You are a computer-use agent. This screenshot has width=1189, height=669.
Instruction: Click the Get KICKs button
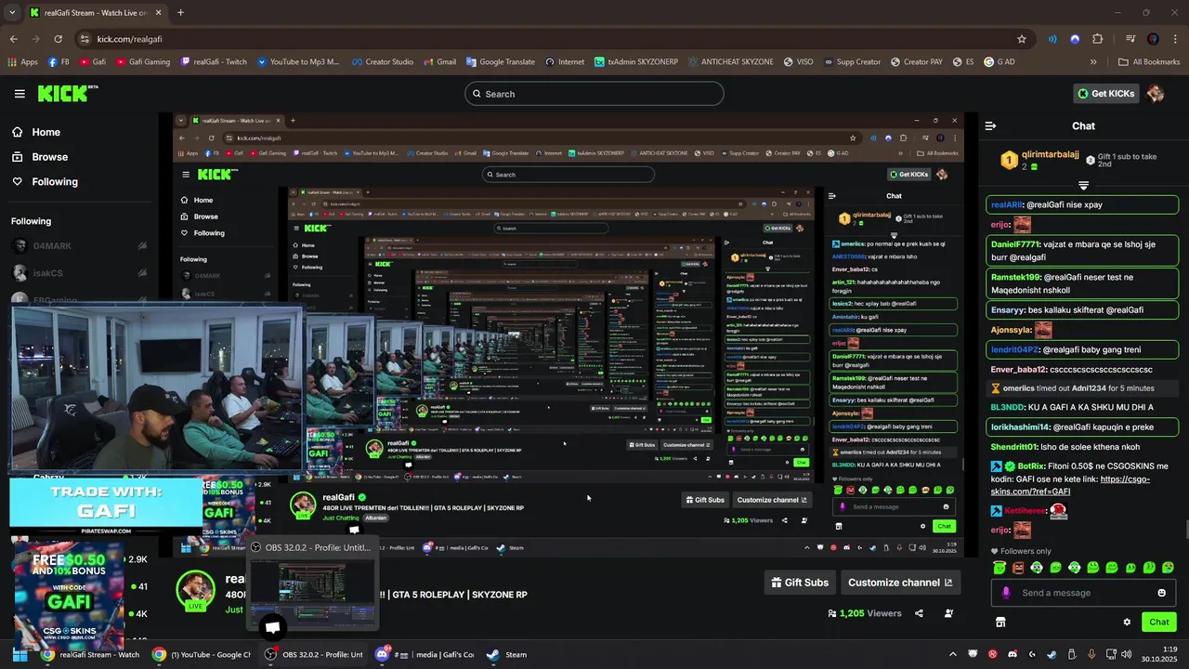[x=1105, y=93]
